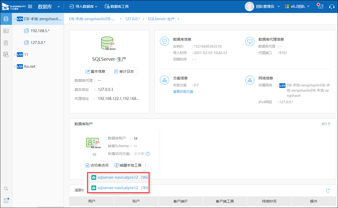Open the 基本信息 tab button
Viewport: 338px width, 208px height.
pos(95,71)
